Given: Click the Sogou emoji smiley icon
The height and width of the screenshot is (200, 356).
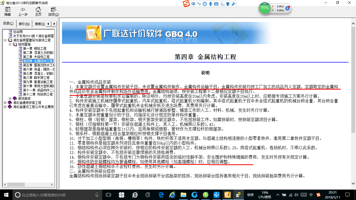Looking at the screenshot, I should 205,4.
